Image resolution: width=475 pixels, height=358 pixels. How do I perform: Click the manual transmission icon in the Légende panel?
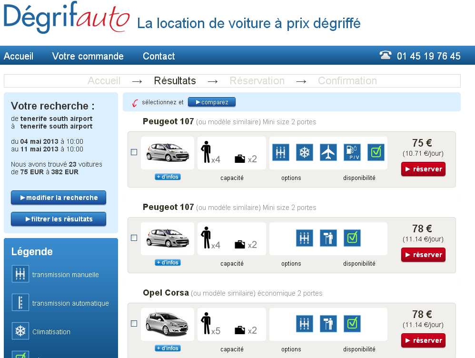coord(20,274)
